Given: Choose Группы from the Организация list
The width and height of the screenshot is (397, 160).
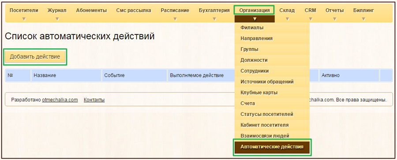Looking at the screenshot, I should pyautogui.click(x=272, y=49).
